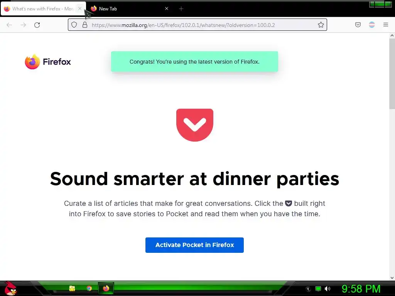Image resolution: width=395 pixels, height=296 pixels.
Task: Click the address bar URL field
Action: click(x=198, y=25)
